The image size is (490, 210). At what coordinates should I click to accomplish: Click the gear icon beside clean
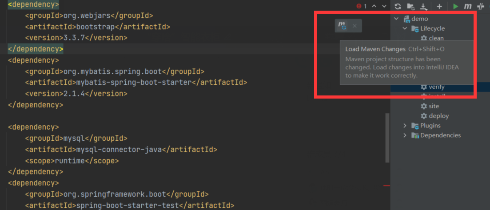424,38
